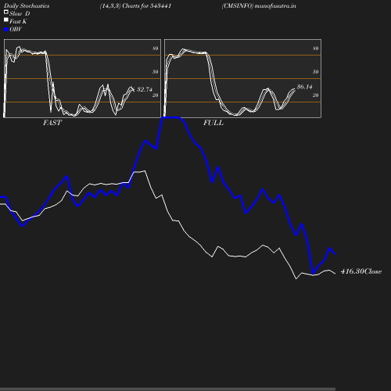
Task: Click the 'Slow D' legend label
Action: pos(20,14)
